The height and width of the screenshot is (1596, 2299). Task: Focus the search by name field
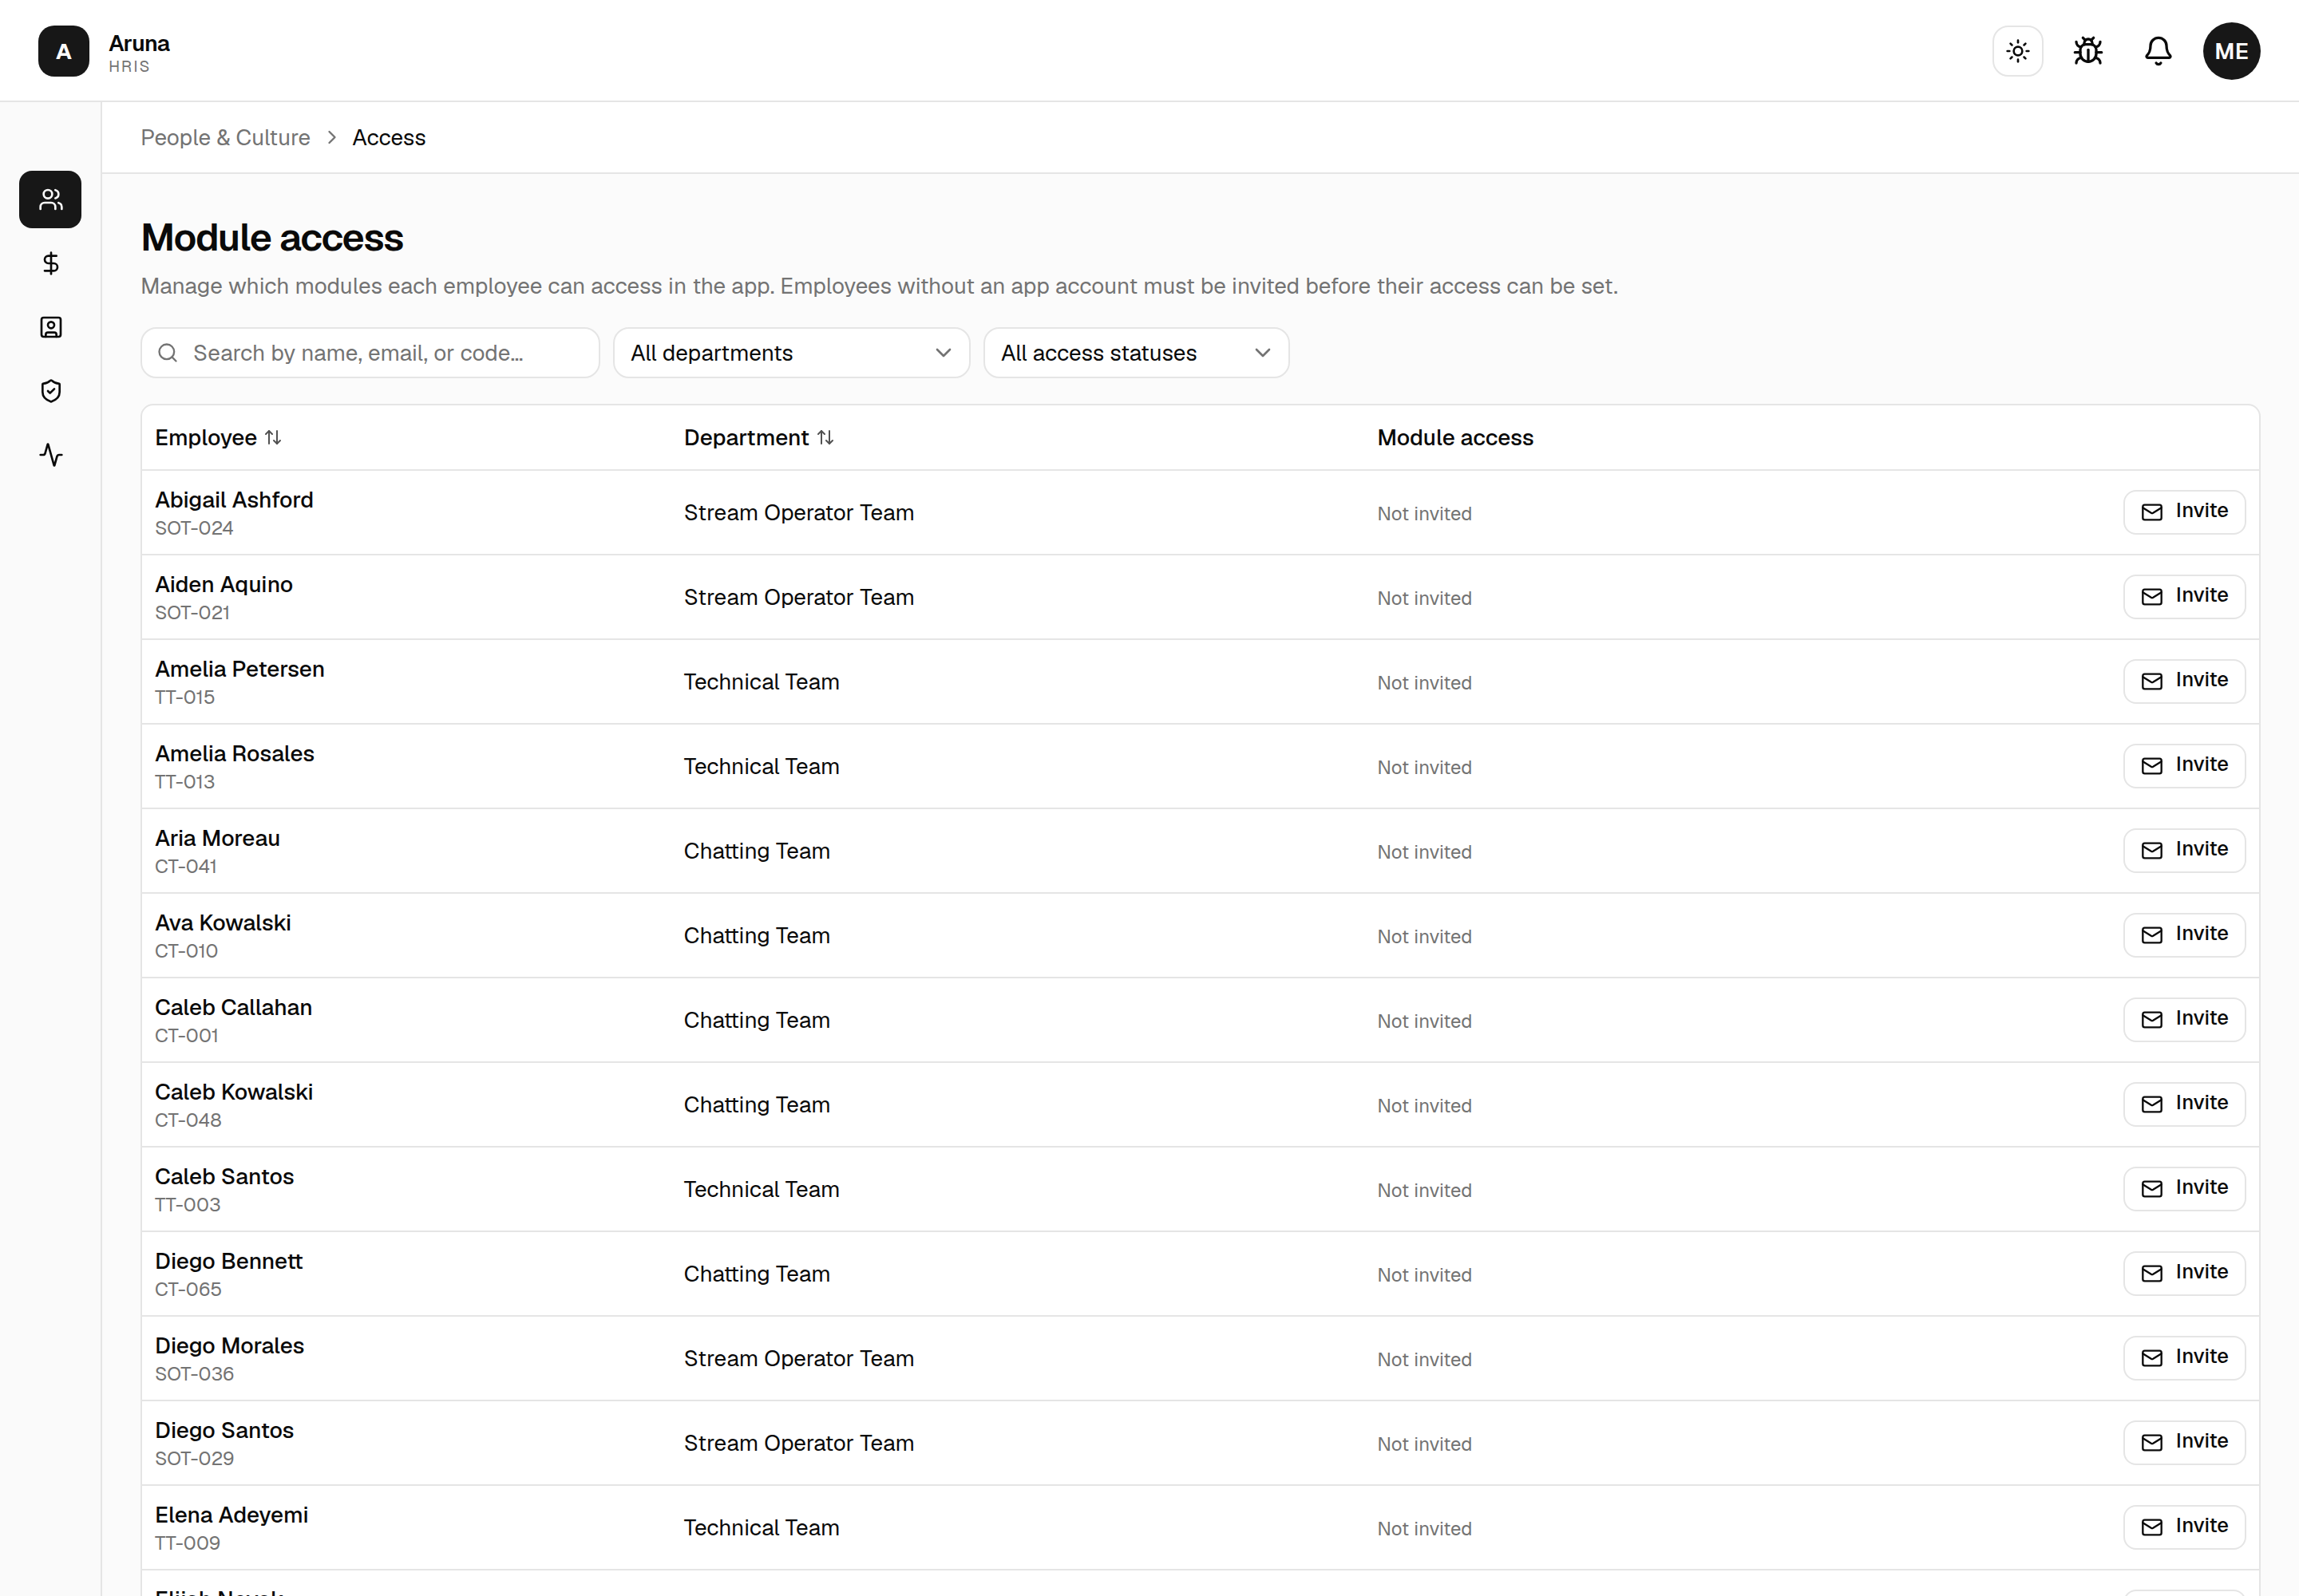pos(370,353)
